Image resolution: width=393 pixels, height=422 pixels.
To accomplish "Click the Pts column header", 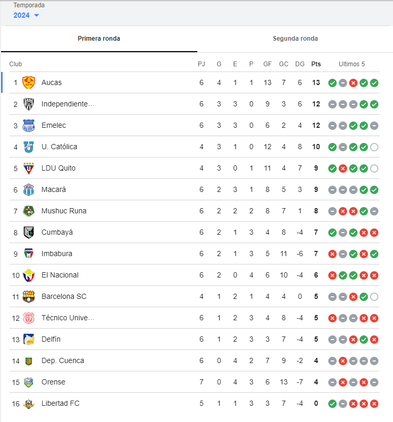I will click(x=316, y=64).
